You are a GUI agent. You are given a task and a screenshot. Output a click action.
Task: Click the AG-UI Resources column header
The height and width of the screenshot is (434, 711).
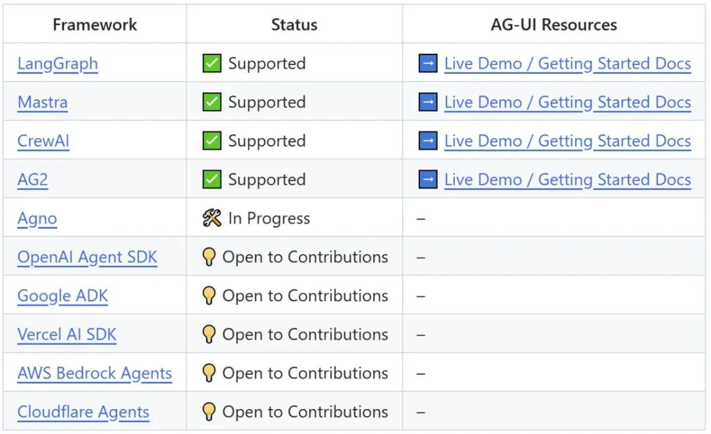pyautogui.click(x=554, y=25)
